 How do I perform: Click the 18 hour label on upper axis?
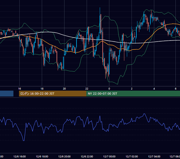click(42, 89)
